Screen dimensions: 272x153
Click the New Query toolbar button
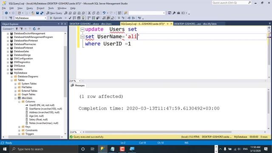(54, 13)
